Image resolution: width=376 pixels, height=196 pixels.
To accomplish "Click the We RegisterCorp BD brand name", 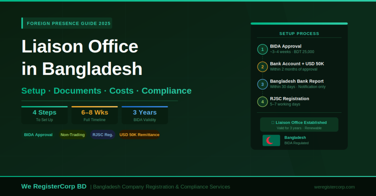I will tap(54, 186).
